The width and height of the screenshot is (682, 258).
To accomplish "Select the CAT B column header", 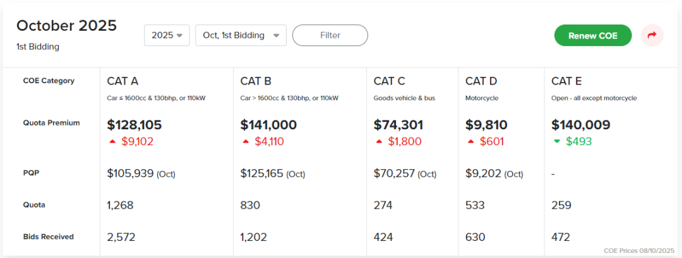I will (256, 81).
